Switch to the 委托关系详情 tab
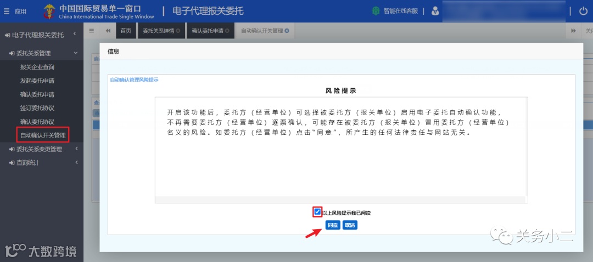The image size is (593, 262). [x=158, y=31]
